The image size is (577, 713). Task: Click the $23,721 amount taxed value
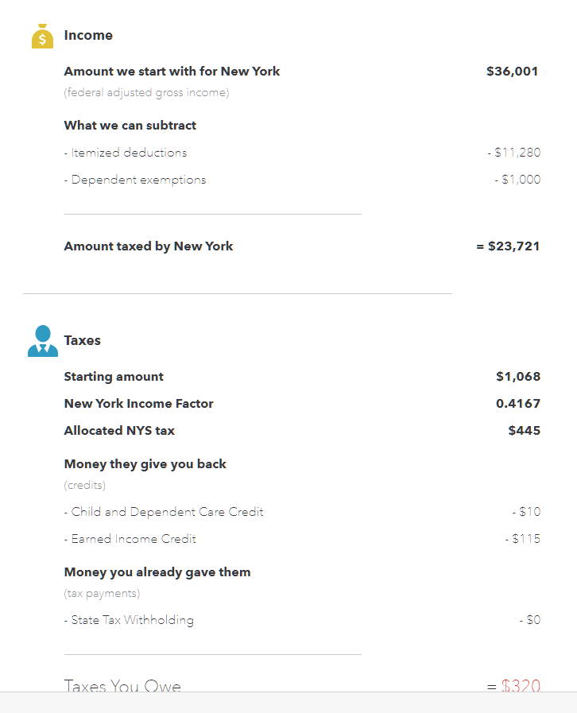tap(509, 246)
